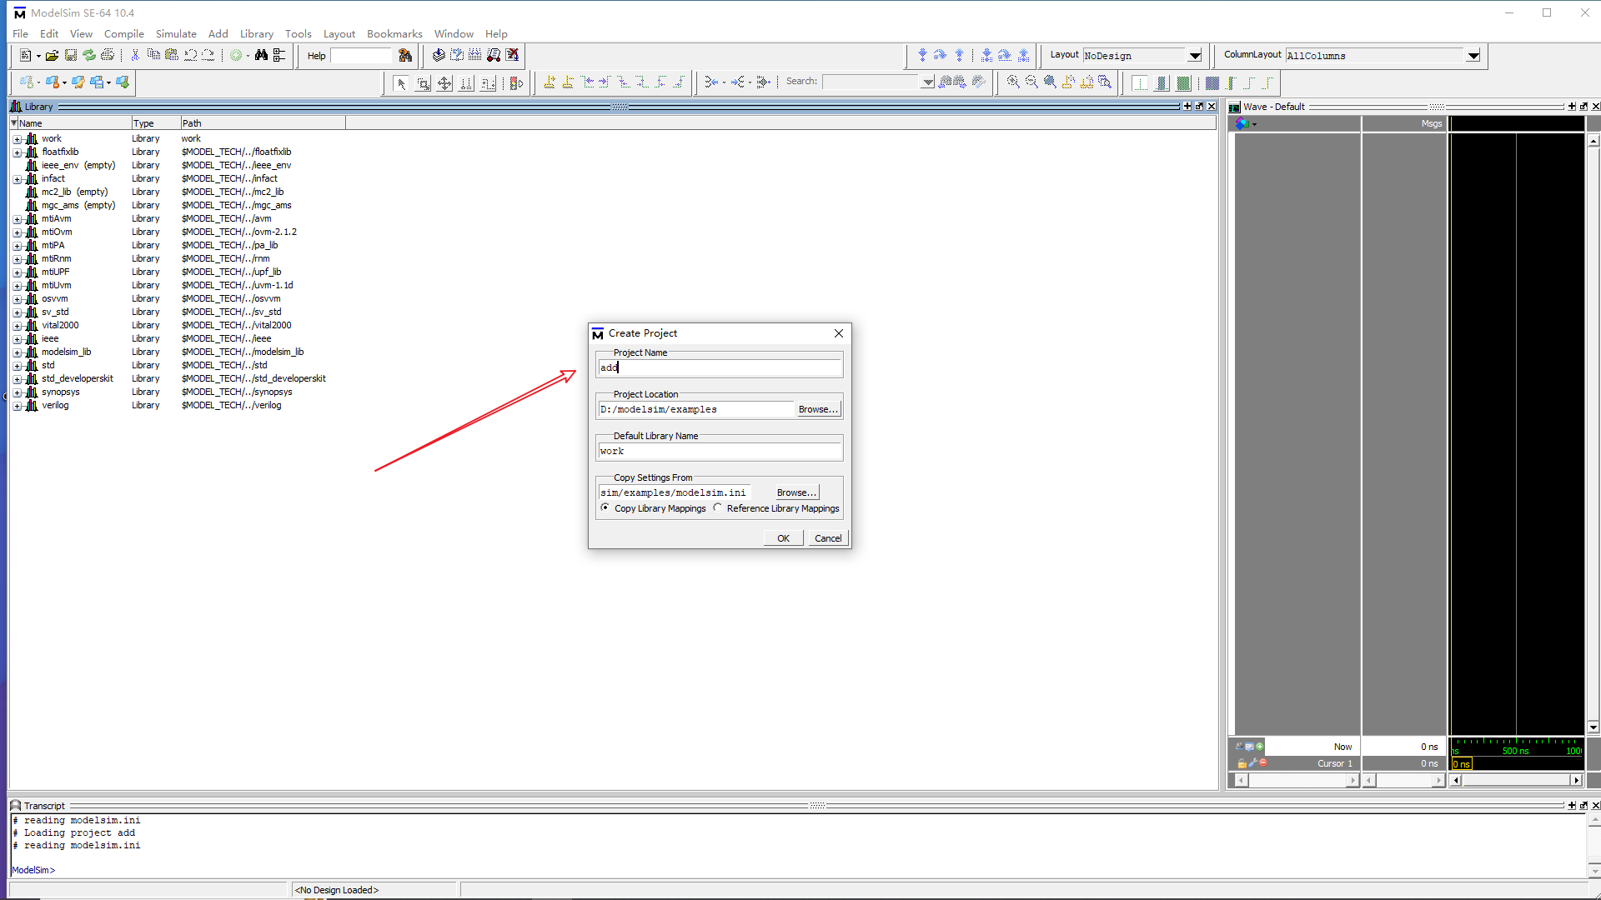This screenshot has width=1601, height=900.
Task: Click the green Reload icon
Action: click(x=89, y=56)
